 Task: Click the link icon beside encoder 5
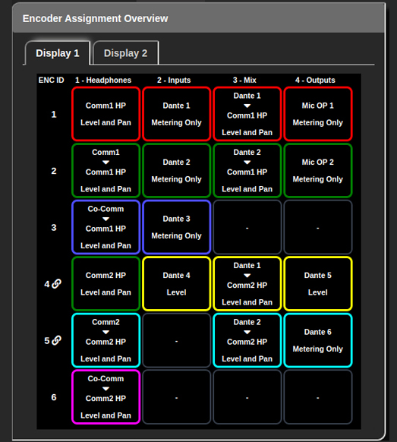pos(56,340)
